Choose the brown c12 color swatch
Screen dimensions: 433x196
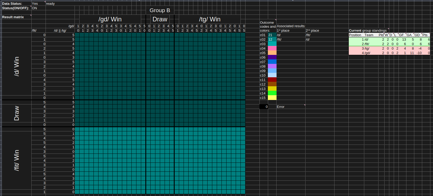point(272,84)
